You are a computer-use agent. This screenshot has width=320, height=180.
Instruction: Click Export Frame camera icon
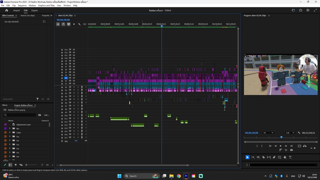(x=291, y=150)
